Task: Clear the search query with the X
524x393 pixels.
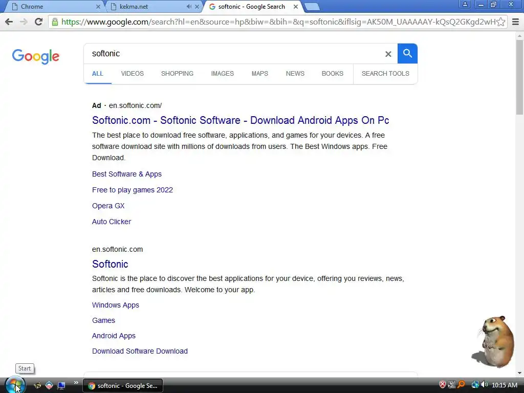Action: coord(388,54)
